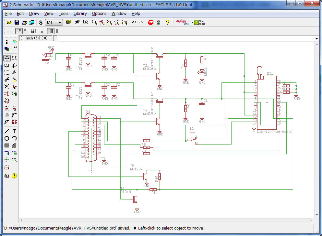Toggle the second orientation button (top-left quadrant dark)
This screenshot has width=322, height=236.
pos(26,31)
